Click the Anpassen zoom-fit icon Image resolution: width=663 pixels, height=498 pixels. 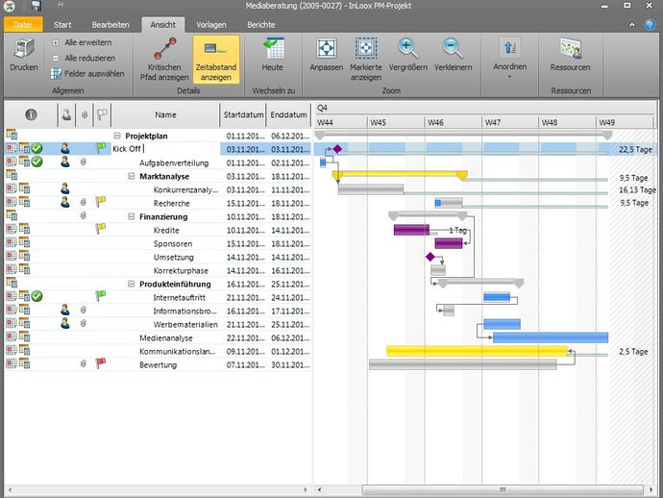(327, 48)
